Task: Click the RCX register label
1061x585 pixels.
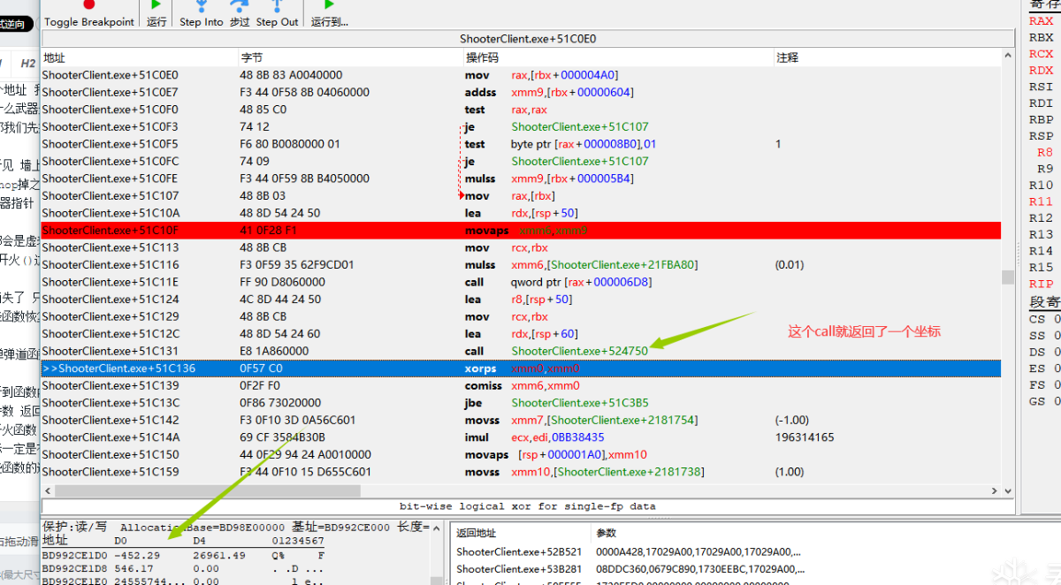Action: click(1041, 54)
